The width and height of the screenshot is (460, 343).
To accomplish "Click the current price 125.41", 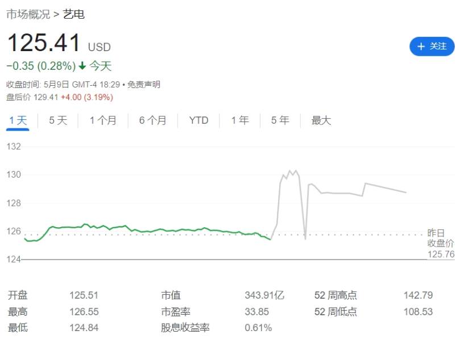I will 44,43.
